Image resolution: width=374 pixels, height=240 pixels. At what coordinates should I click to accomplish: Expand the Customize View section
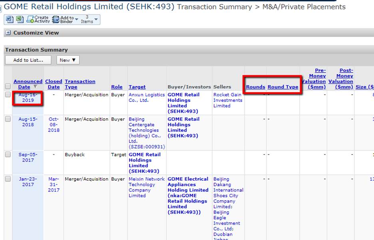pos(8,33)
